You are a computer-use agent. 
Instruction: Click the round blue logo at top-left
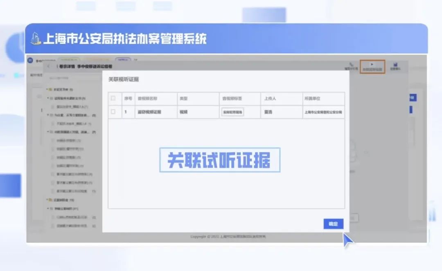tap(30, 61)
